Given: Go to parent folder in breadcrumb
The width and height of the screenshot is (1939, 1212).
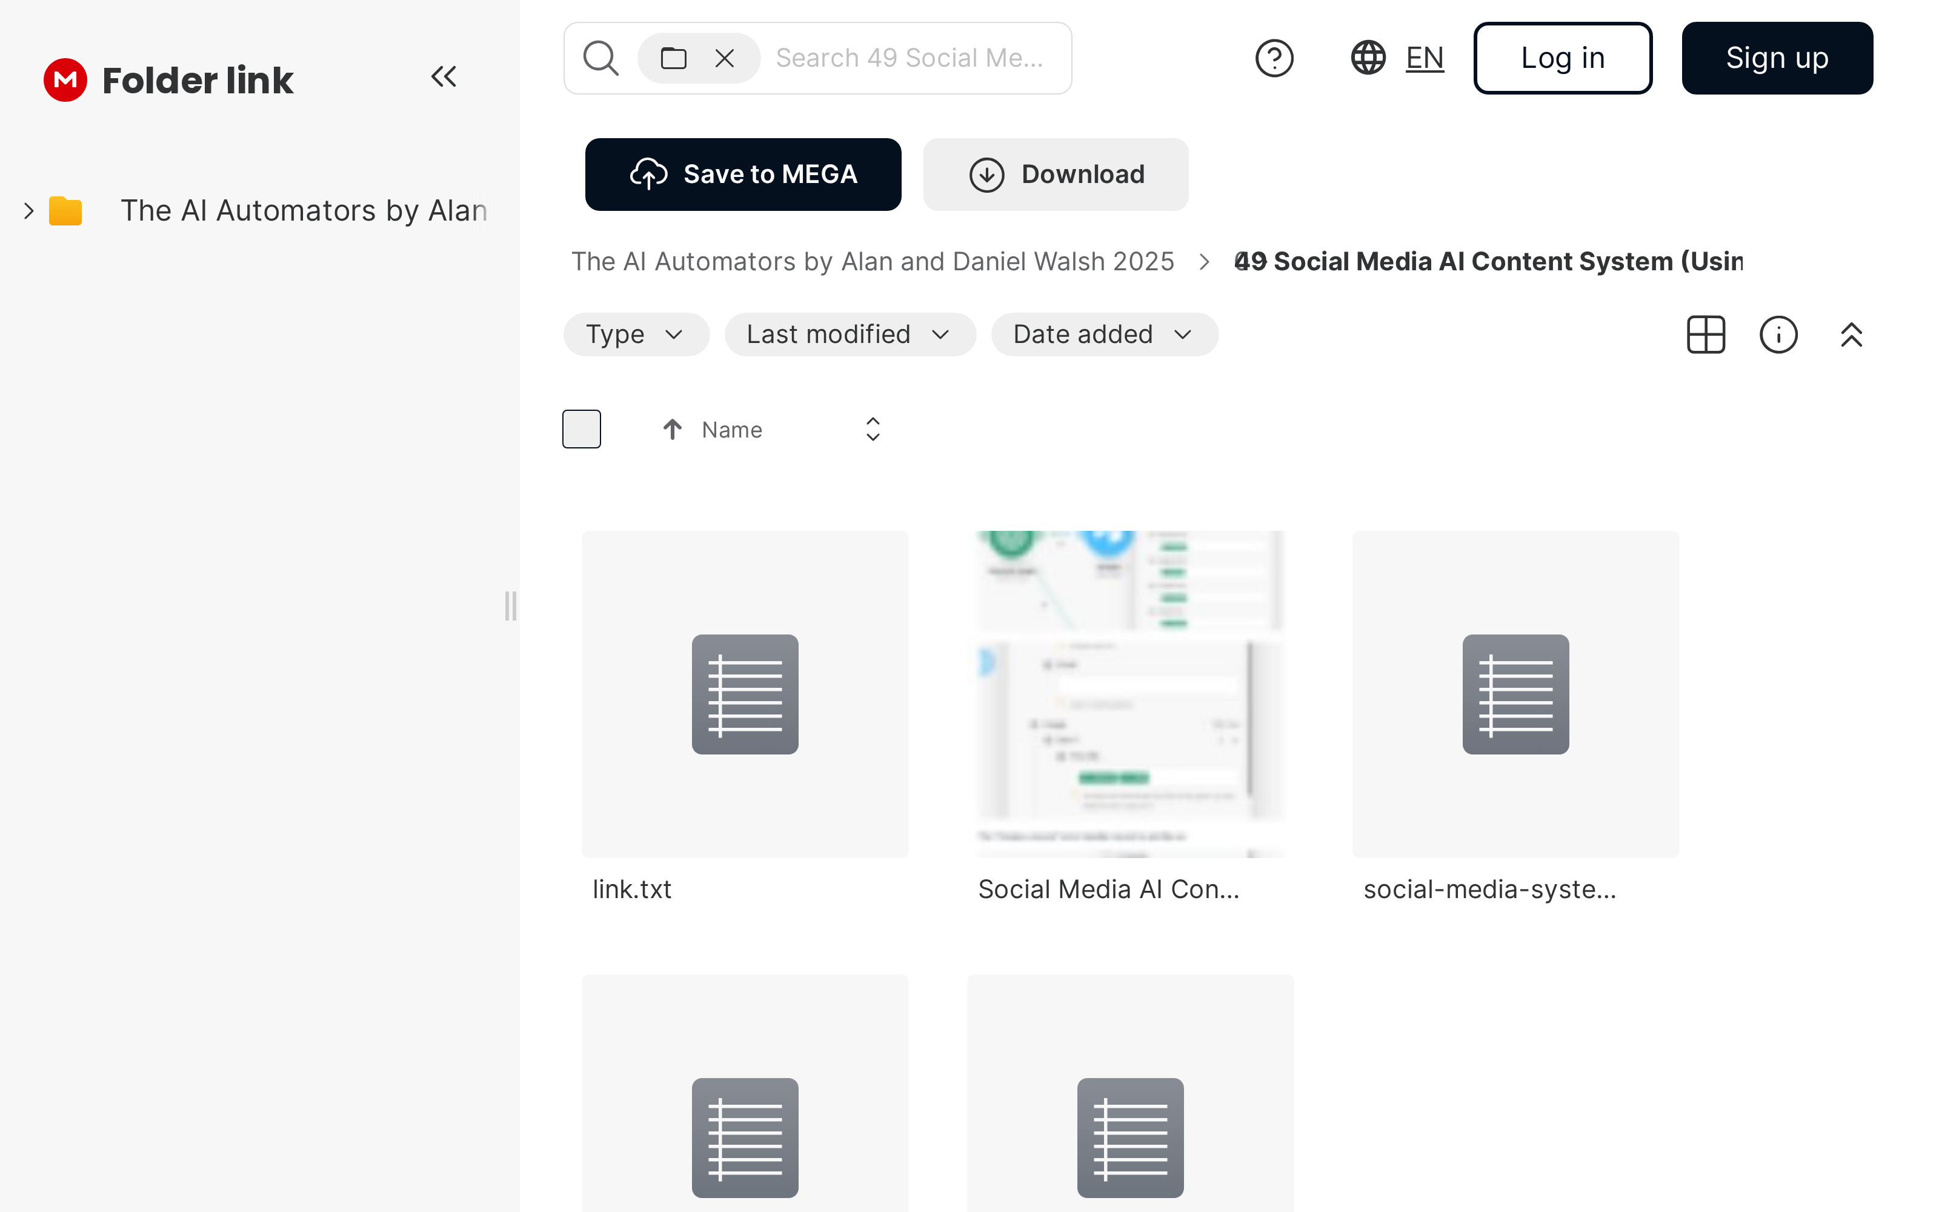Looking at the screenshot, I should pyautogui.click(x=873, y=261).
